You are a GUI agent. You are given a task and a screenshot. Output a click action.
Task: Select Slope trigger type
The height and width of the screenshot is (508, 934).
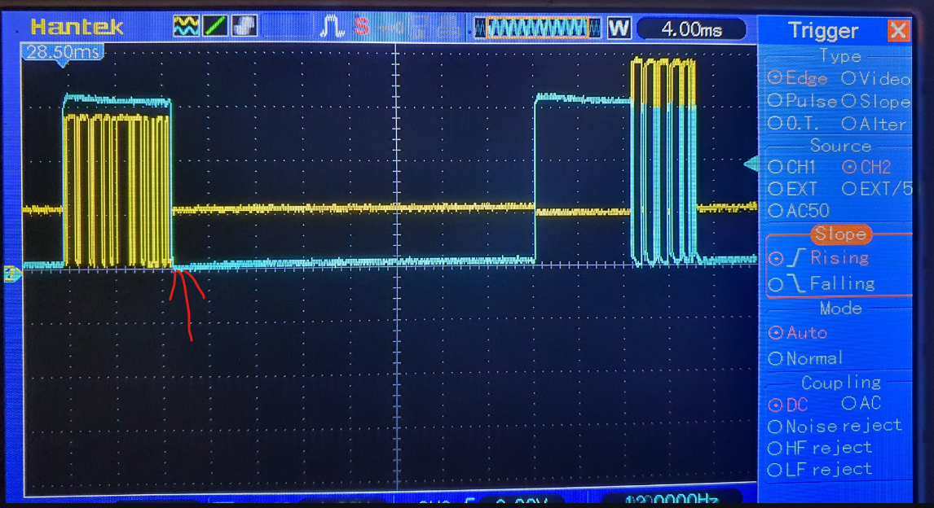click(875, 102)
